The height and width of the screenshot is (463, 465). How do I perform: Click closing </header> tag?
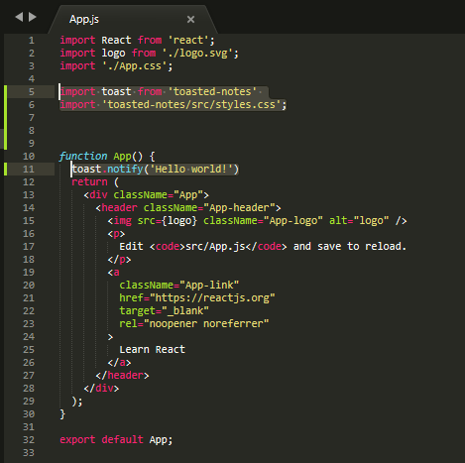122,376
